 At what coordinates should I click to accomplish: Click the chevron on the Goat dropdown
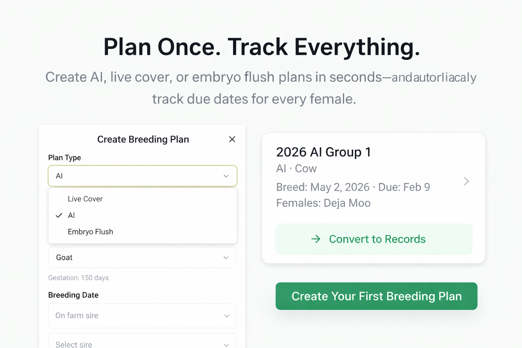tap(226, 258)
